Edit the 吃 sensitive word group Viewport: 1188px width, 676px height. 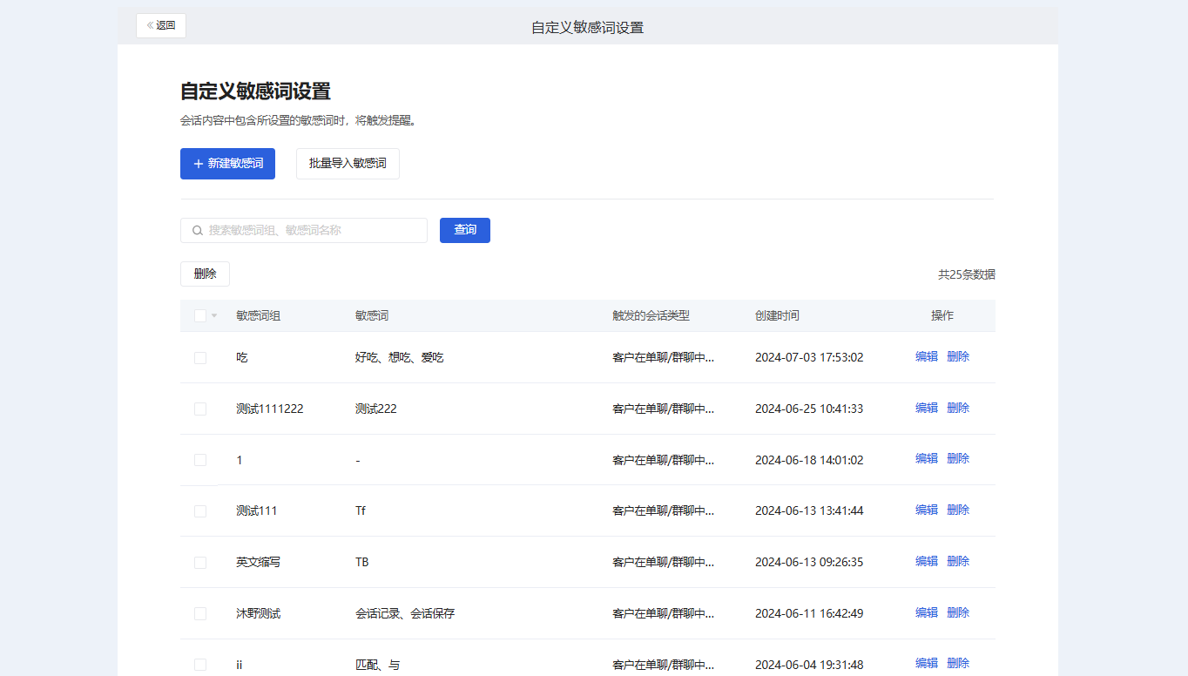pos(927,356)
